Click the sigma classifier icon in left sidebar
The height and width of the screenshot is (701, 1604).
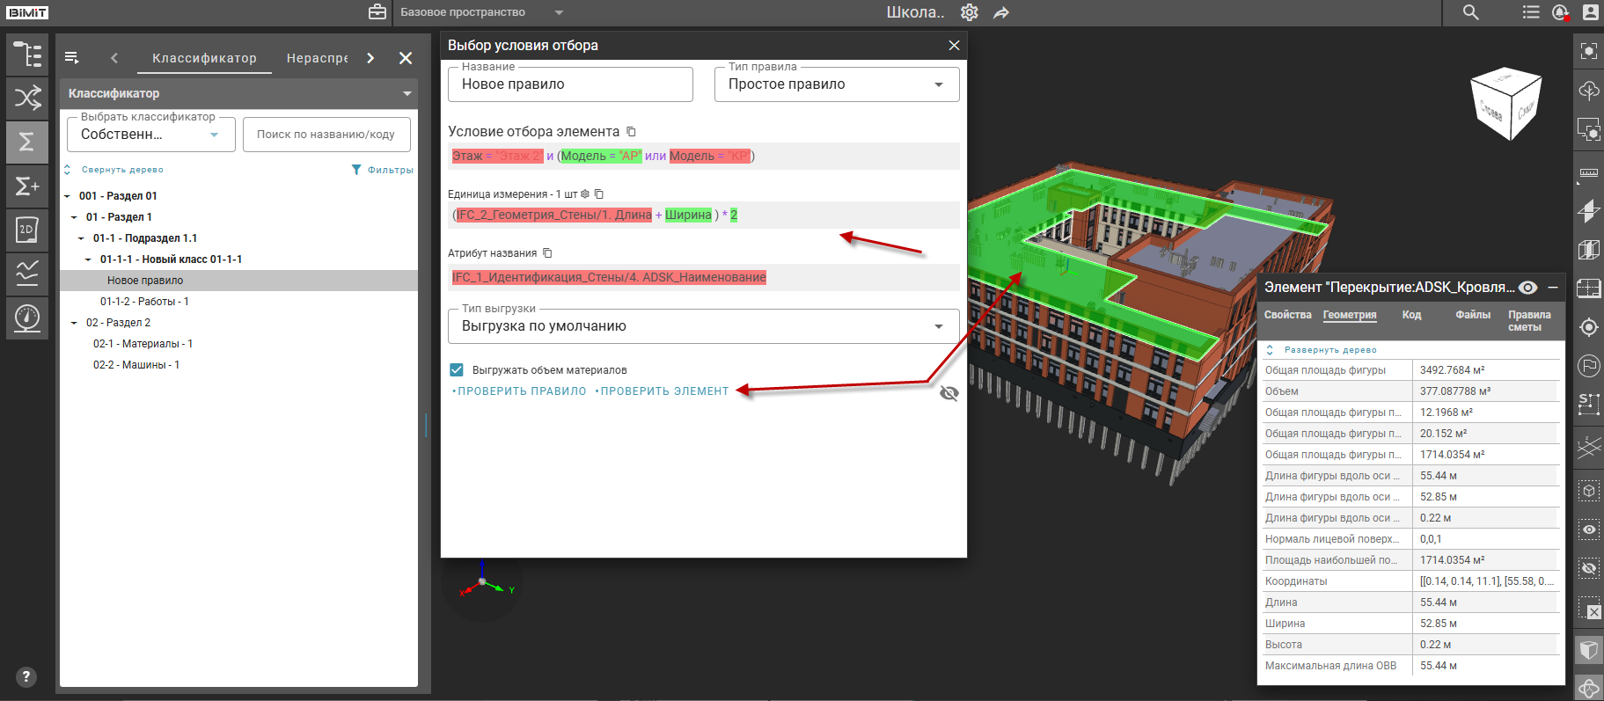pos(27,142)
